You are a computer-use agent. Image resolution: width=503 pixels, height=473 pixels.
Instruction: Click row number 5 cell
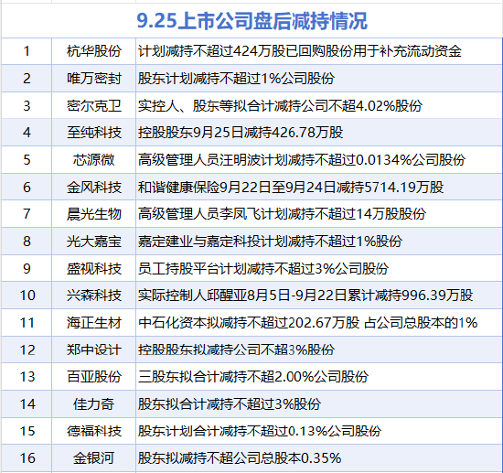tap(27, 160)
